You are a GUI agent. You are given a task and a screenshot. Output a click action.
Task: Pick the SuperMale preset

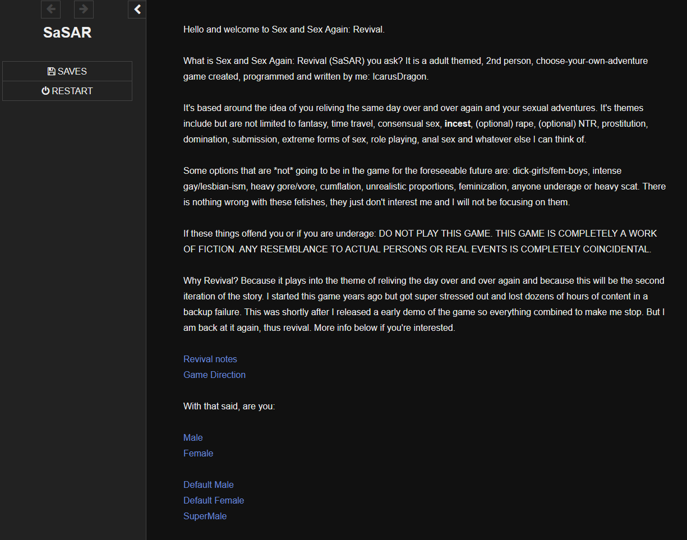[x=205, y=516]
